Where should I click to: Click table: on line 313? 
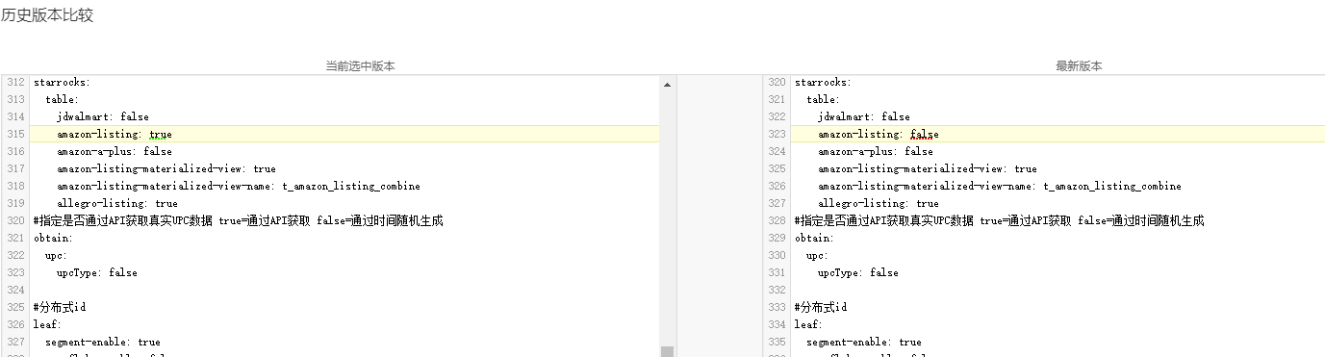pyautogui.click(x=62, y=99)
